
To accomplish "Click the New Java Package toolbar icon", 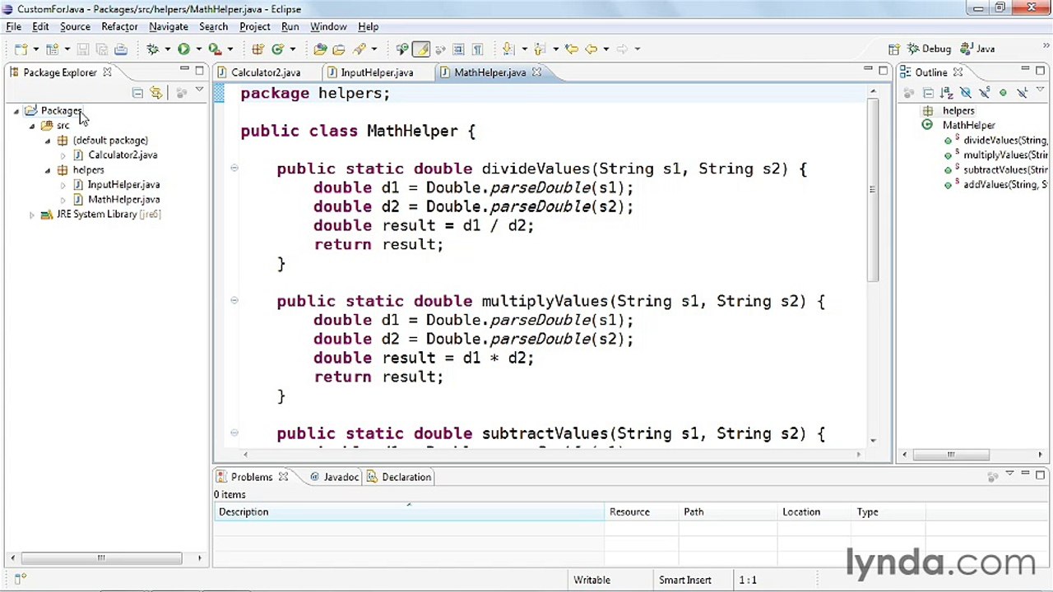I will (x=257, y=49).
